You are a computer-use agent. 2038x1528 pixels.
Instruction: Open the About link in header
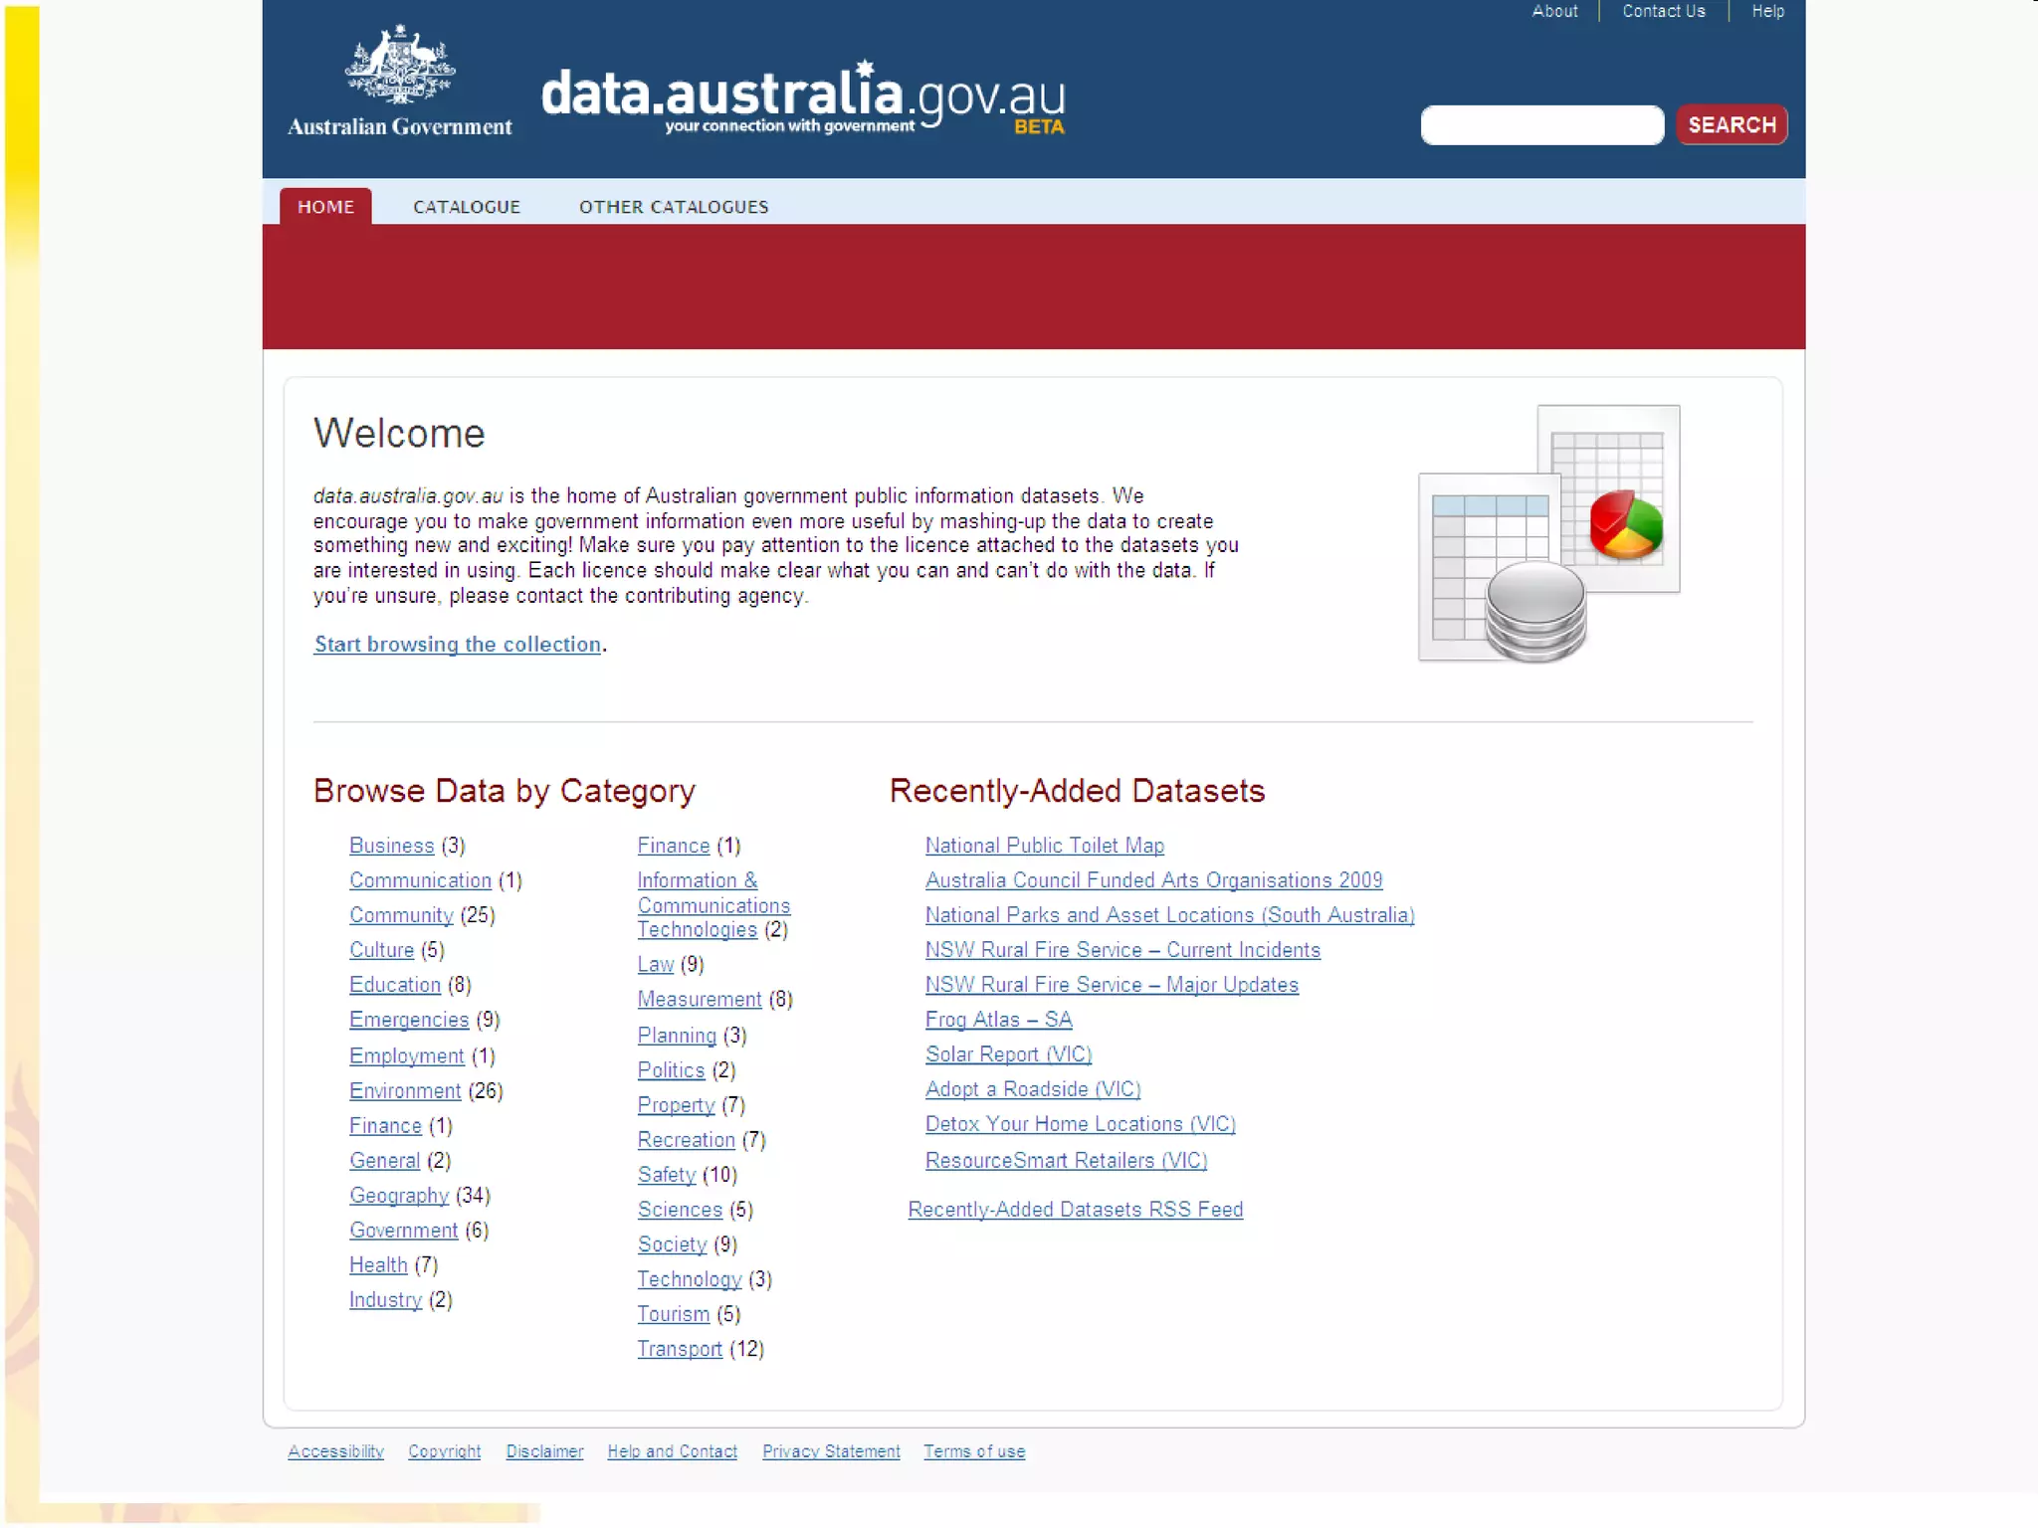1554,12
